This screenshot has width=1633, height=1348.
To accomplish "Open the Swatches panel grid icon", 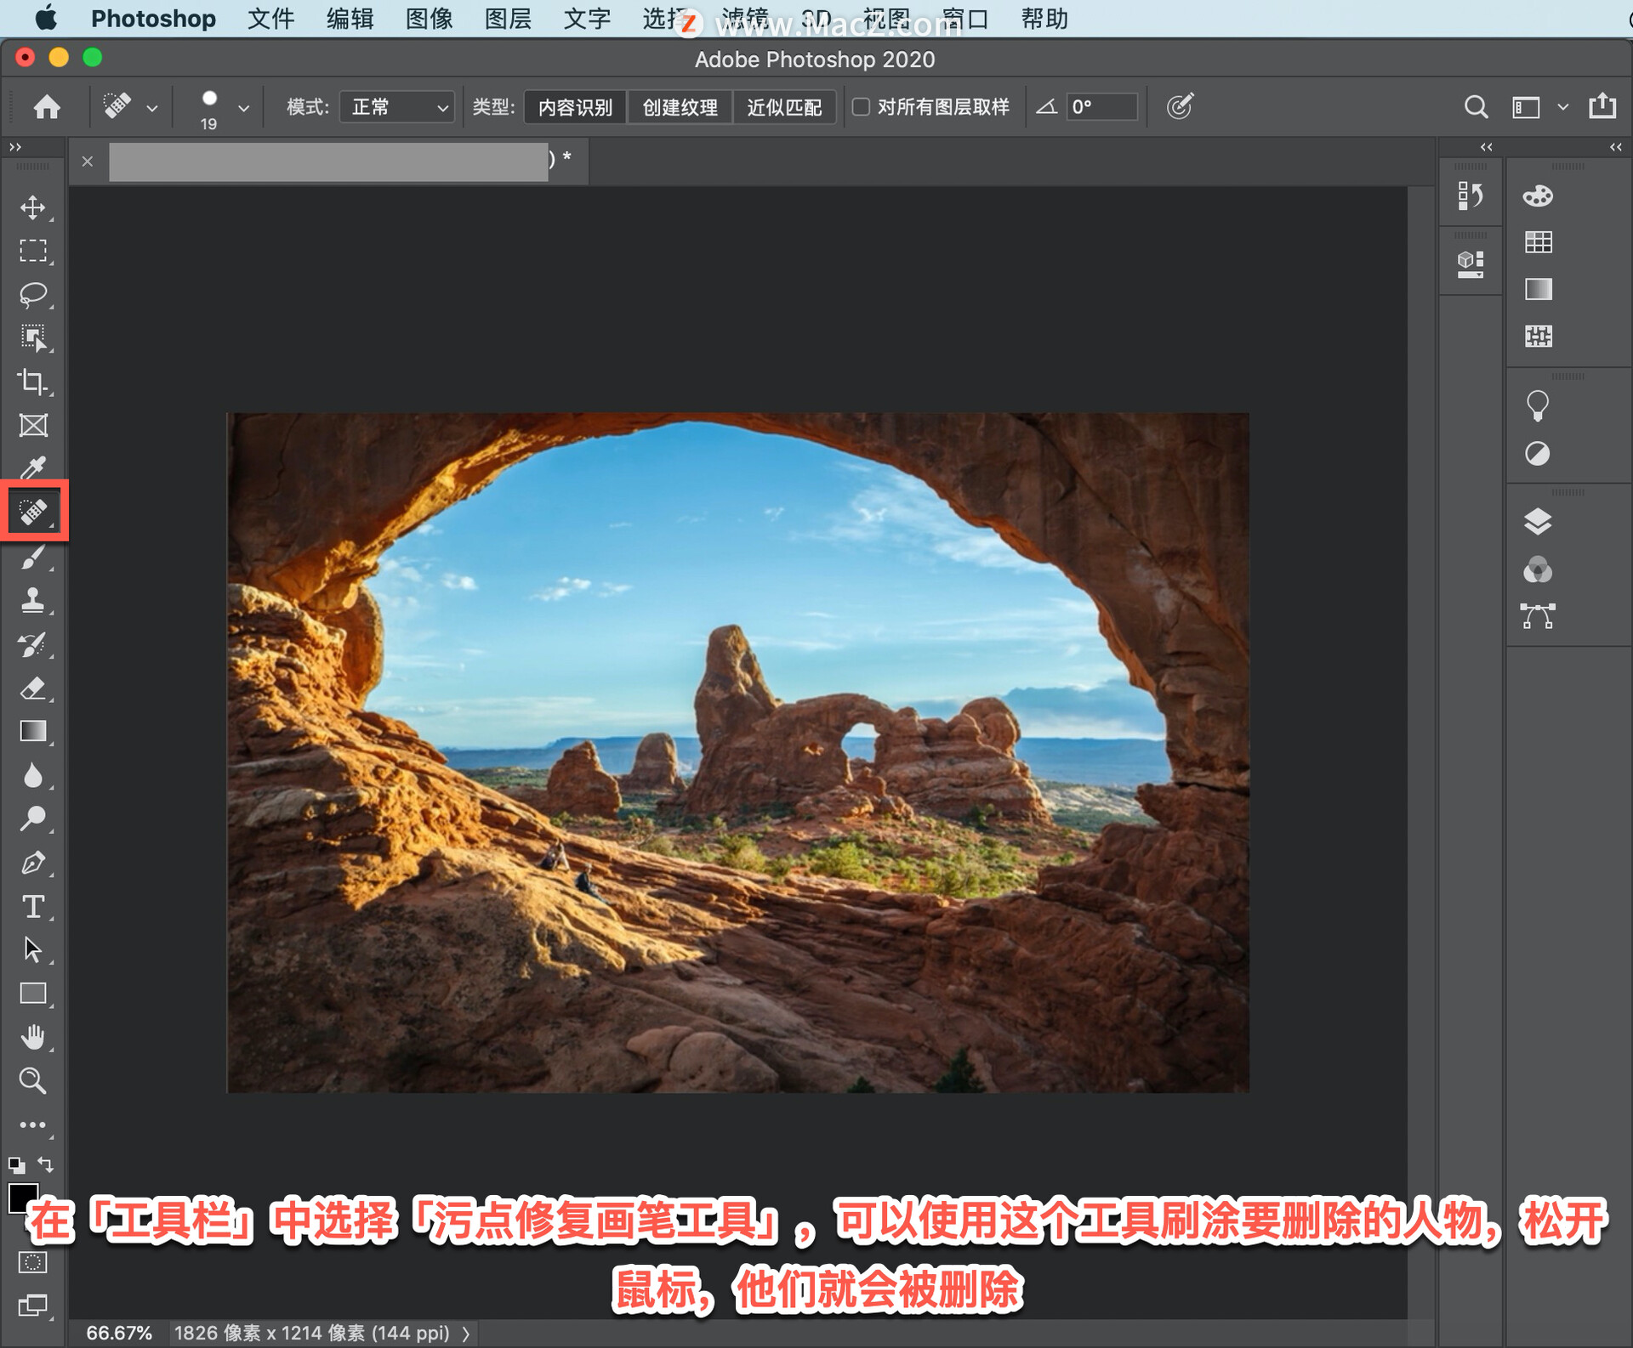I will (1538, 242).
